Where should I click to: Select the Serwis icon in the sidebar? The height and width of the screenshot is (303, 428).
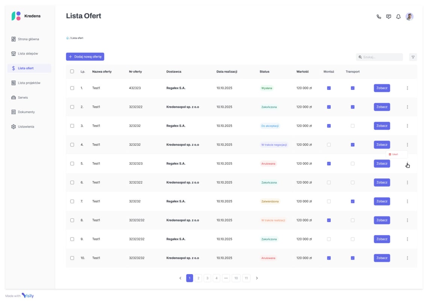(14, 97)
